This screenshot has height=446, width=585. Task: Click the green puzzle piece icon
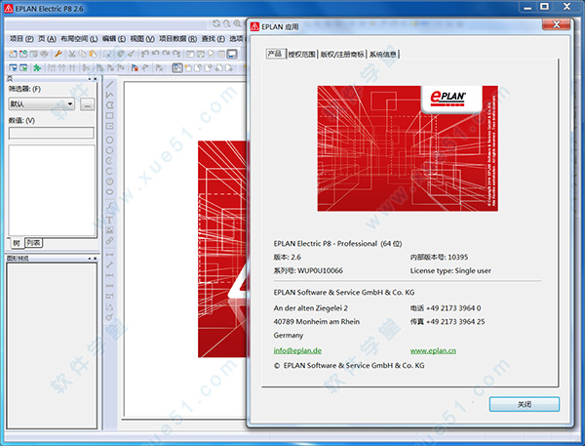point(37,68)
